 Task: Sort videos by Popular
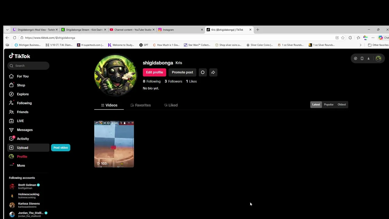(329, 105)
